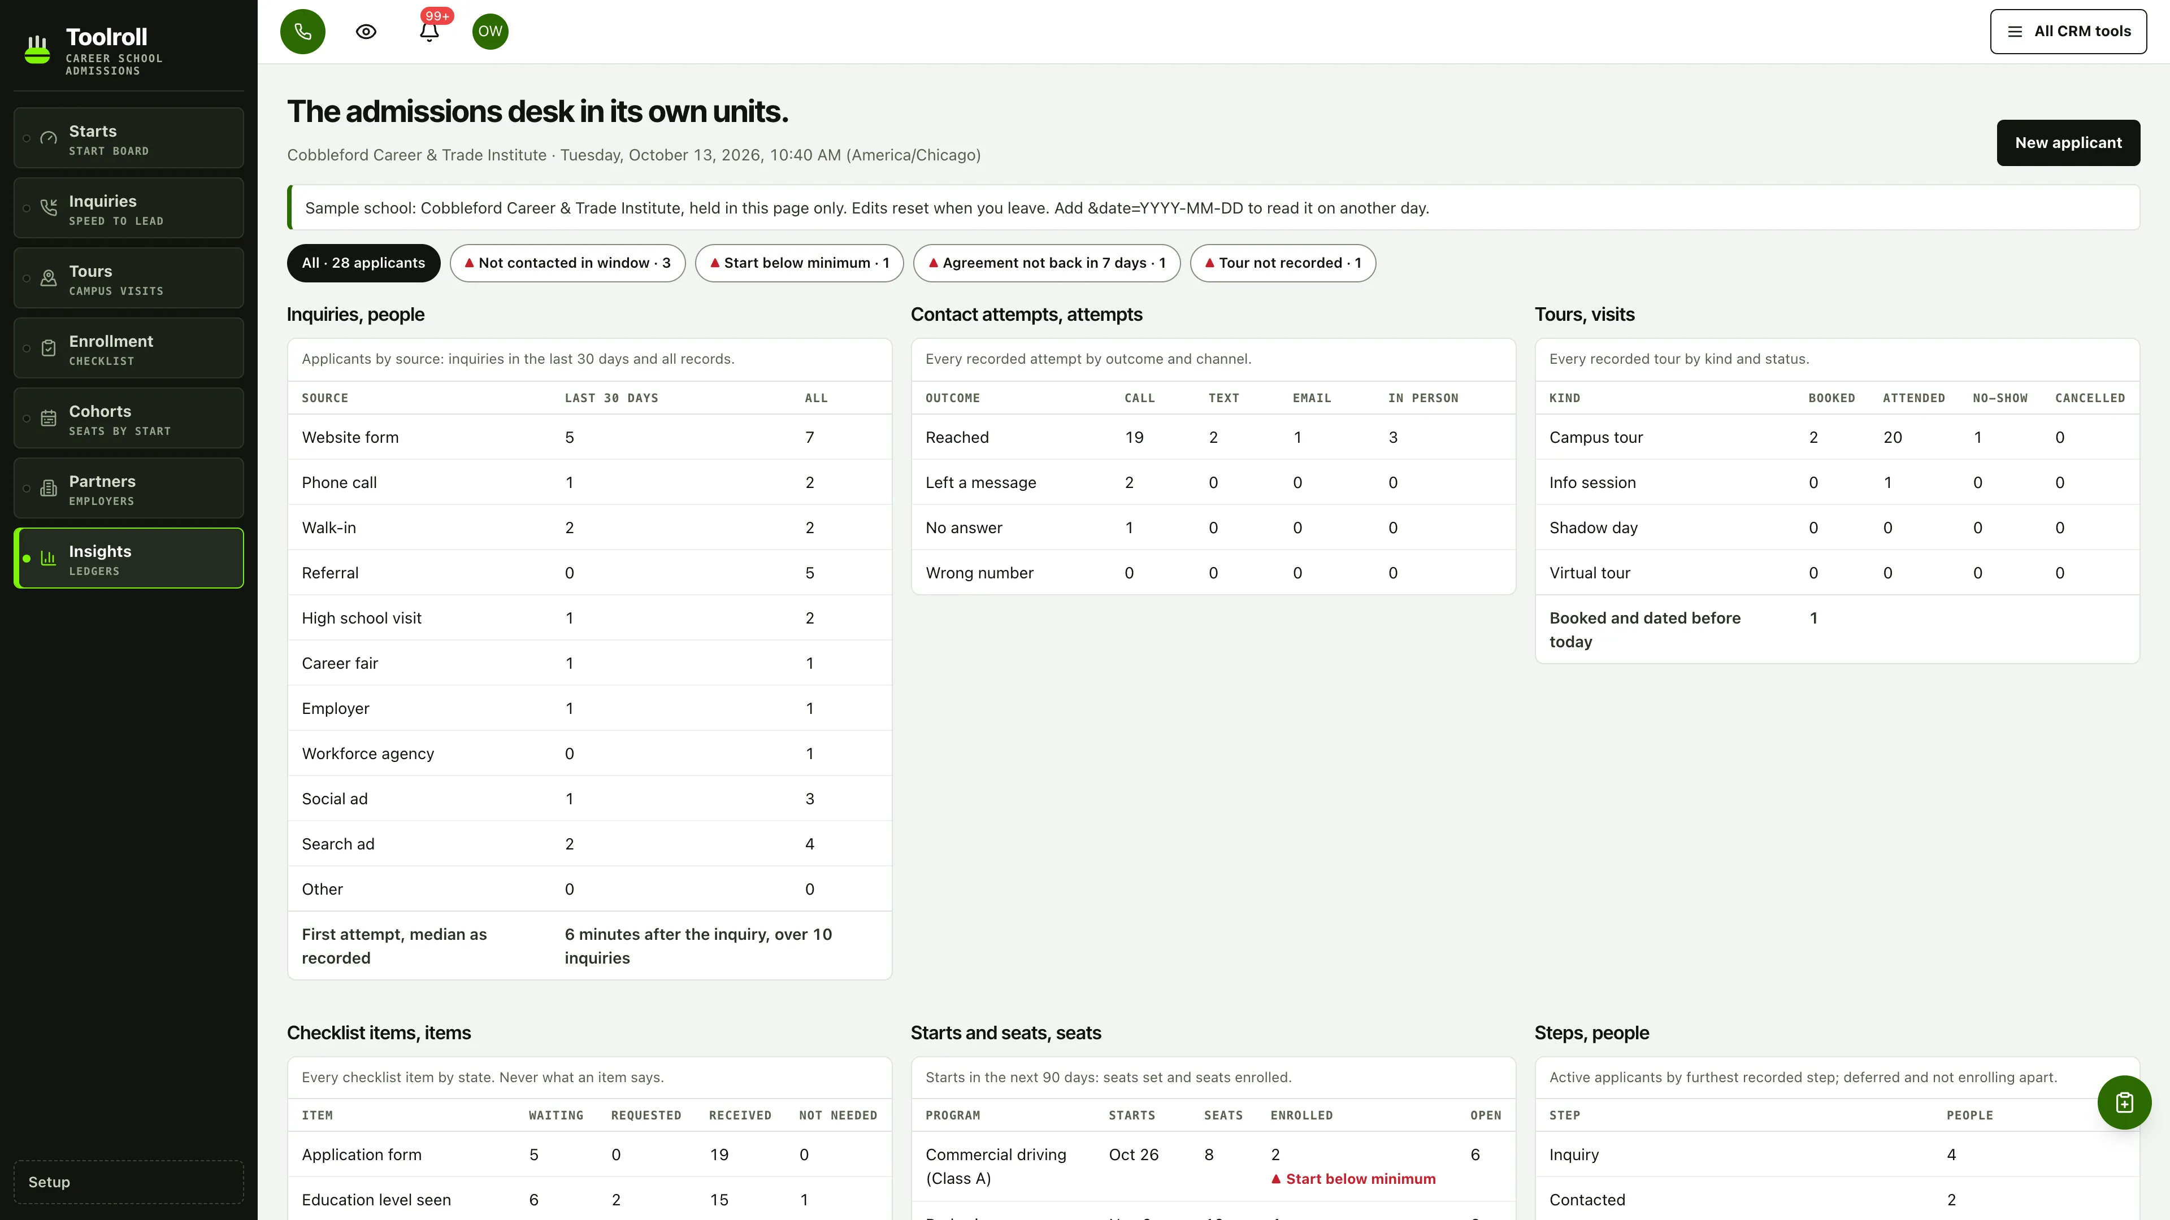
Task: Open the Starts start board page
Action: click(x=129, y=138)
